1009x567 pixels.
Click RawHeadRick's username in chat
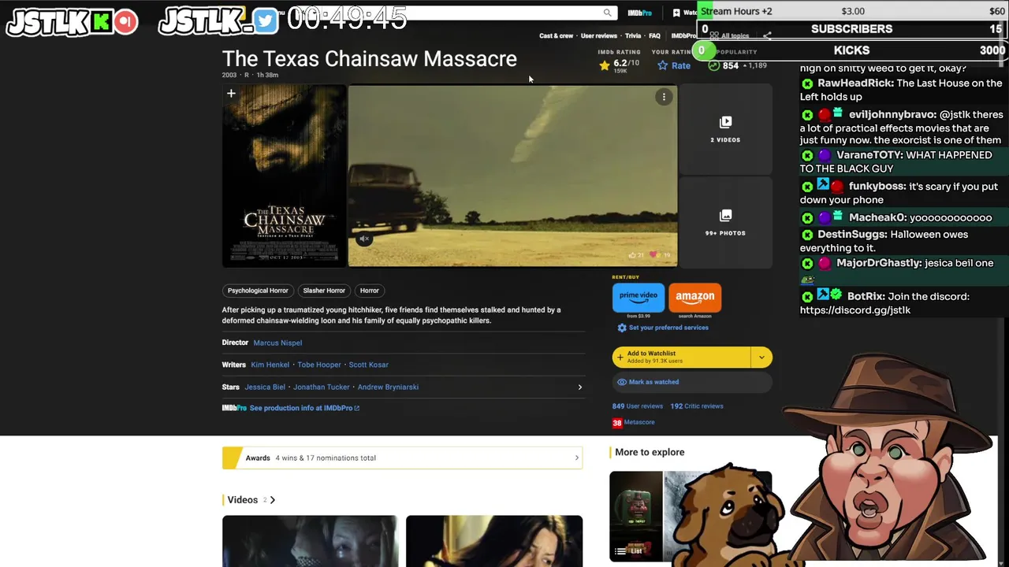point(854,83)
